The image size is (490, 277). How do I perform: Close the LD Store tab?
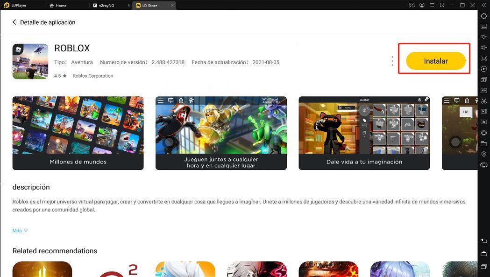click(x=172, y=6)
